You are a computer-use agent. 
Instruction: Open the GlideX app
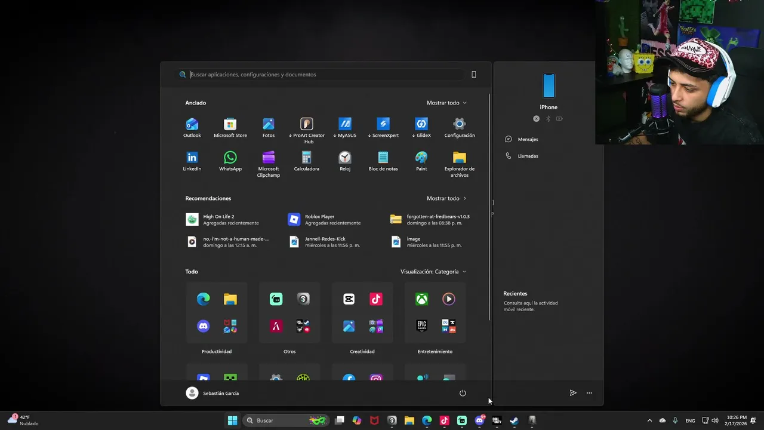click(x=421, y=128)
